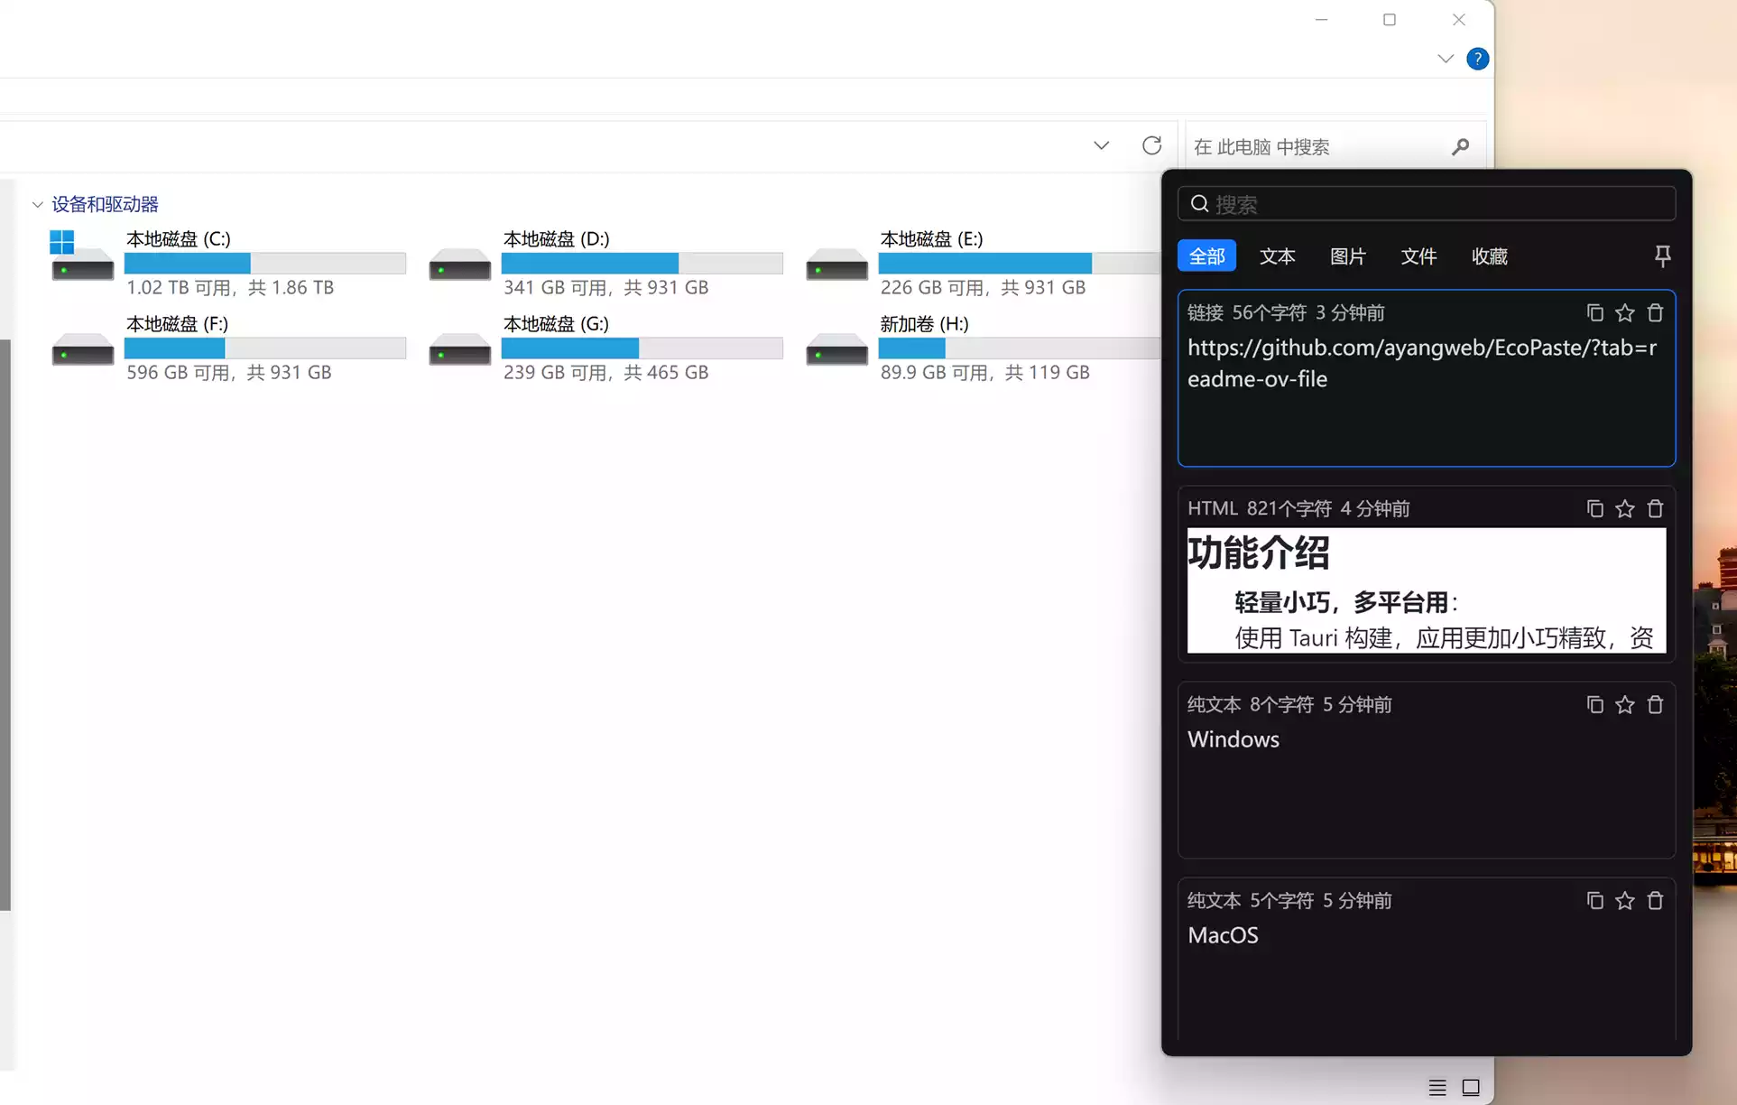The height and width of the screenshot is (1105, 1737).
Task: Switch to the 图片 tab
Action: click(1347, 256)
